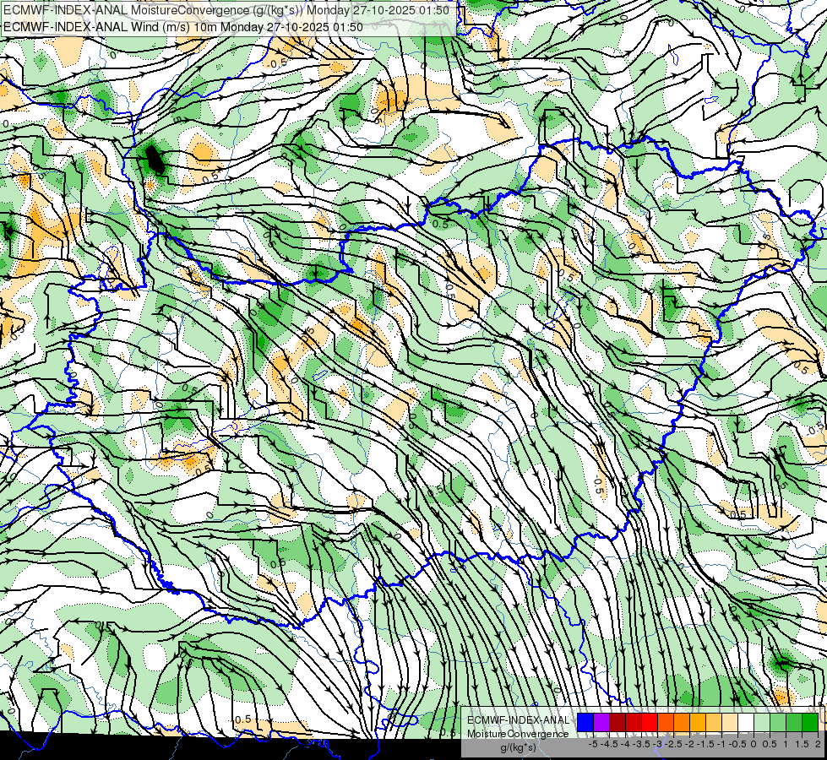Click the orange swatch ending at -2
Image resolution: width=827 pixels, height=760 pixels.
point(682,723)
